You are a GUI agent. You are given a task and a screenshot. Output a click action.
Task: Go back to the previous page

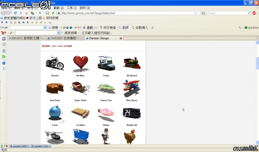click(4, 13)
